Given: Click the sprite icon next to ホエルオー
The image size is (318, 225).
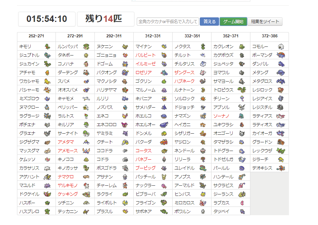Looking at the screenshot, I should coord(164,125).
